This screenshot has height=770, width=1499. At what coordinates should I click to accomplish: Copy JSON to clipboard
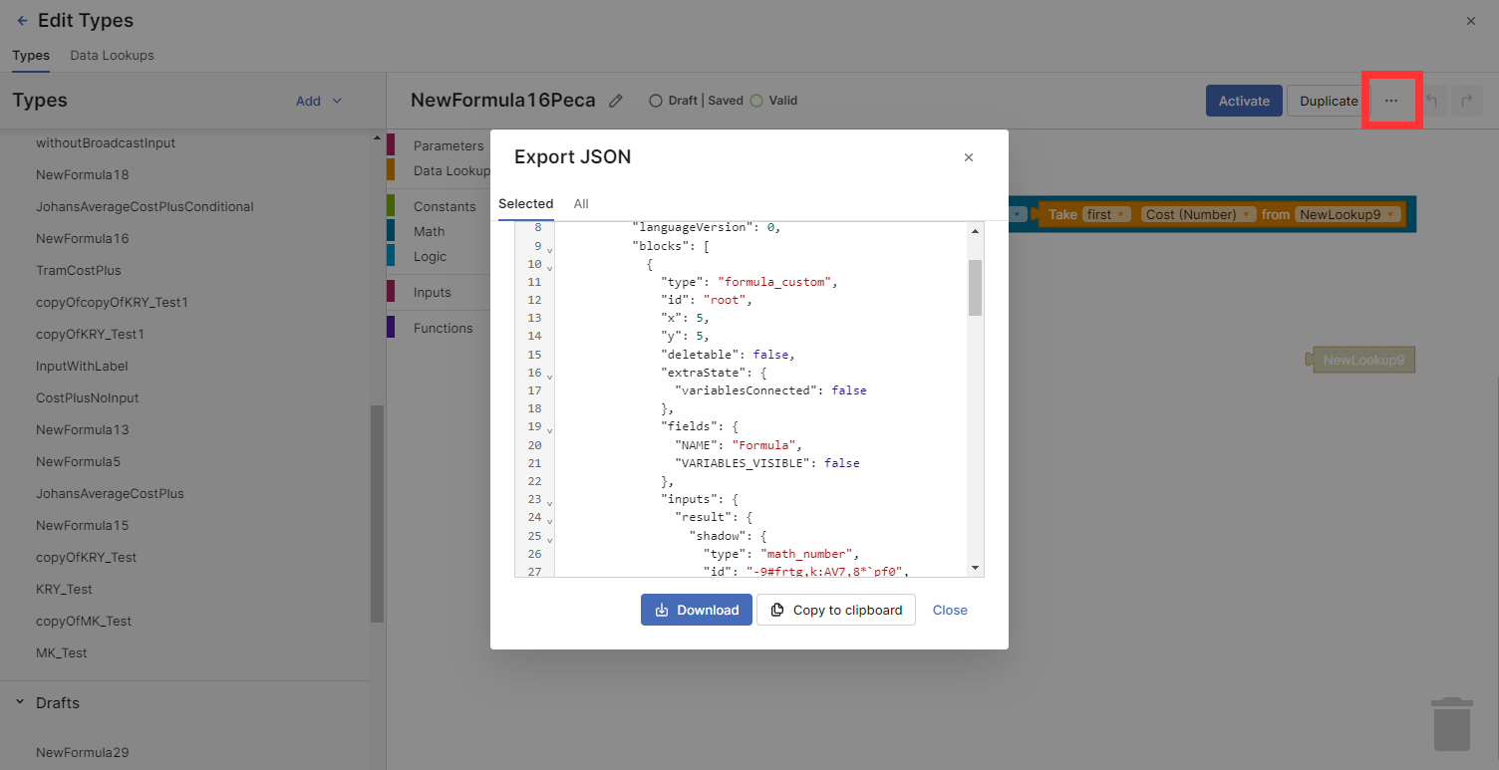pos(835,610)
